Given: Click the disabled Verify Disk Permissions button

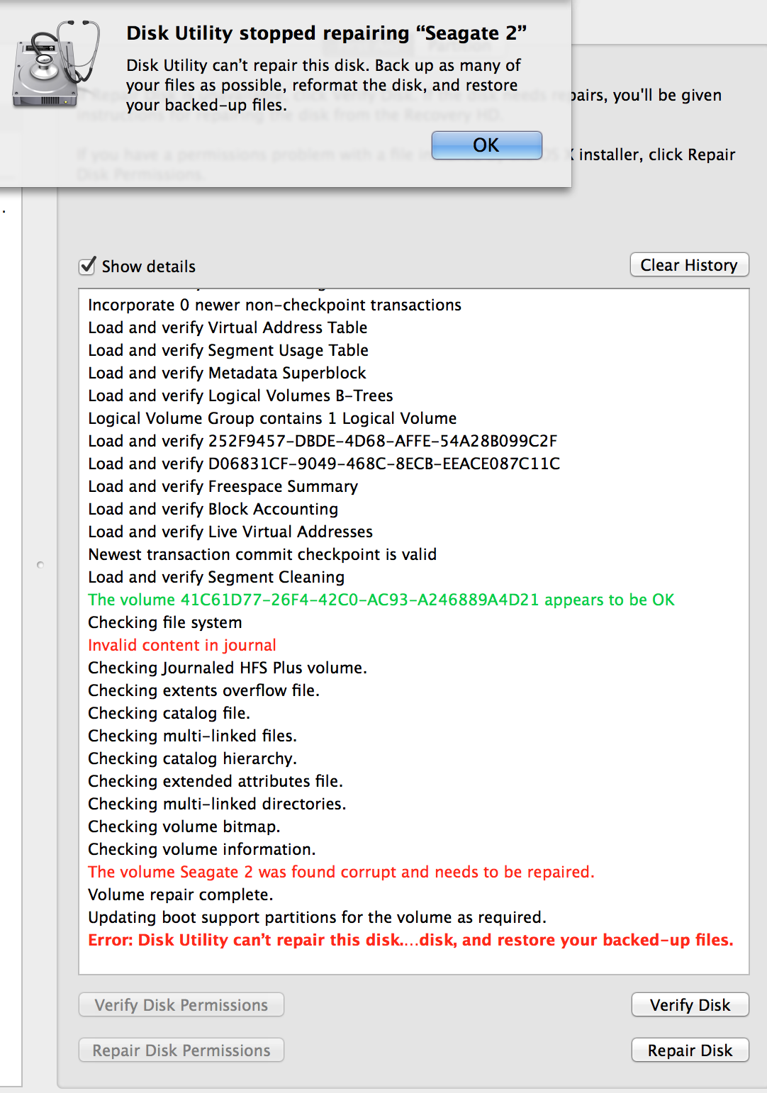Looking at the screenshot, I should point(181,1004).
